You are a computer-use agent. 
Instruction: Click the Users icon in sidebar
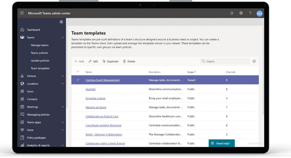pos(22,91)
